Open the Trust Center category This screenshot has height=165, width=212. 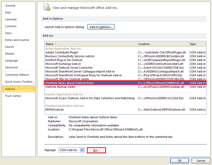point(13,96)
